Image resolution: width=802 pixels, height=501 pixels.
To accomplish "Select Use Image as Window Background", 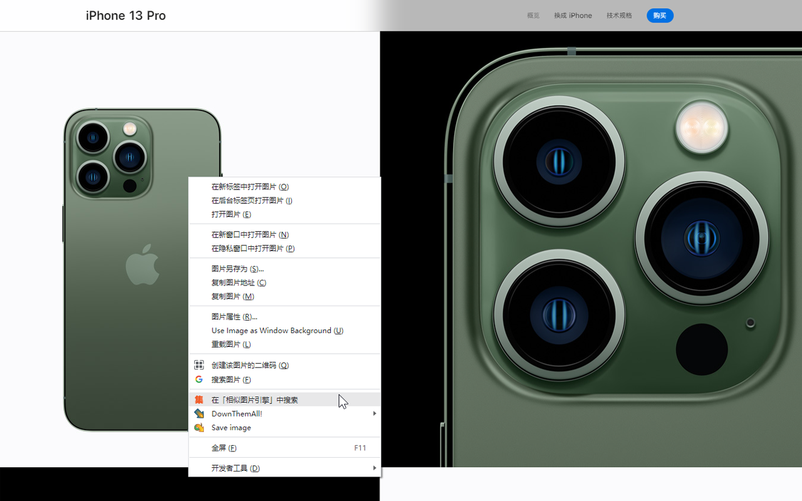I will click(x=284, y=331).
